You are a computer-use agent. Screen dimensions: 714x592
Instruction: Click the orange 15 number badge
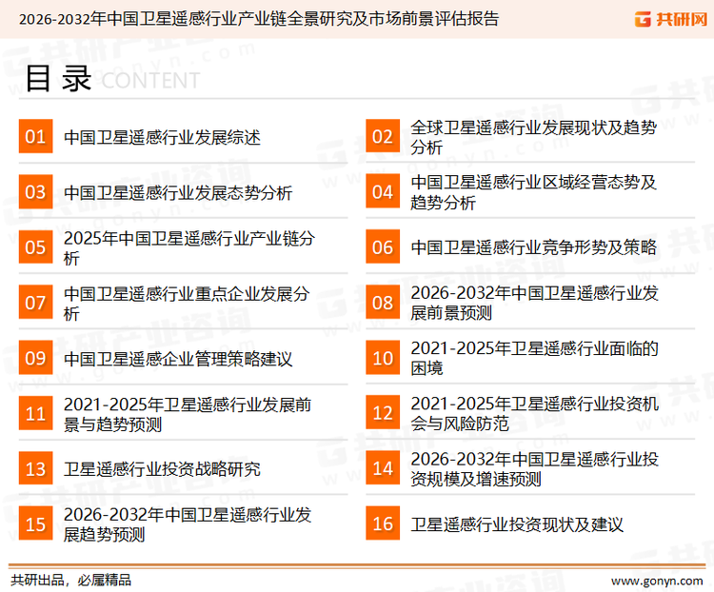pyautogui.click(x=35, y=523)
